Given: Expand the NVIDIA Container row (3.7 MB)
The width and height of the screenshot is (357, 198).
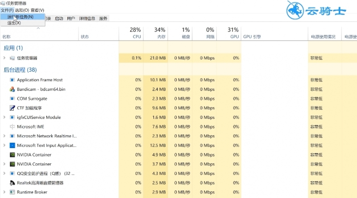Looking at the screenshot, I should [4, 164].
